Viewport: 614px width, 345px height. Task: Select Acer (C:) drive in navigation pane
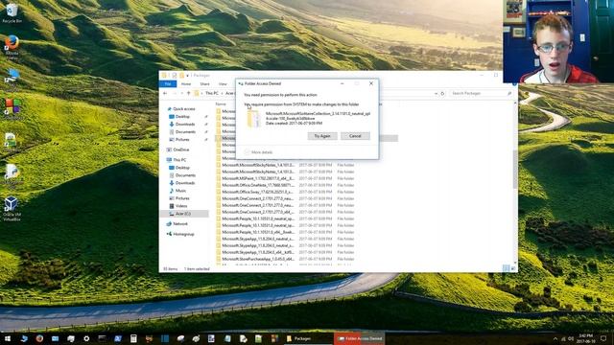click(184, 214)
